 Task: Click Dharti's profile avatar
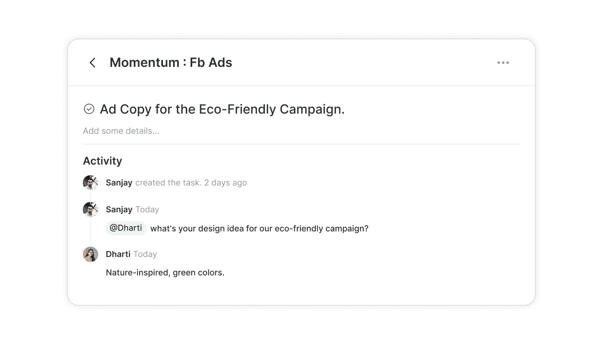[90, 254]
